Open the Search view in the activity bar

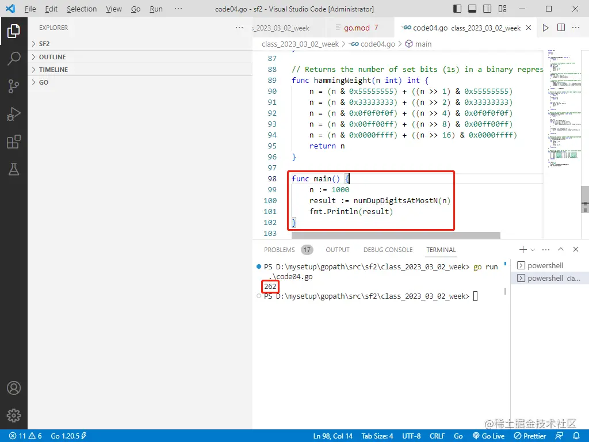pos(14,59)
